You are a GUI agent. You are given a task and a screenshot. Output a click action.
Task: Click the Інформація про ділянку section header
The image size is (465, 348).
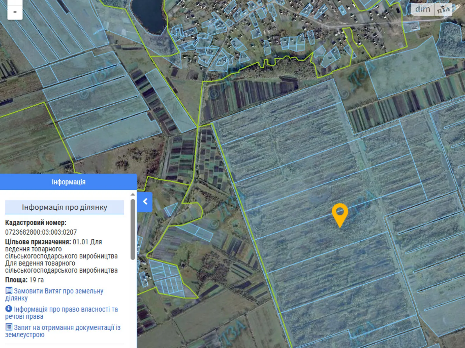[65, 207]
